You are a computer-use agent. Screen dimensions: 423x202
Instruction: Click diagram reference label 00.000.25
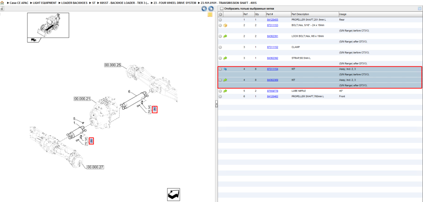[x=113, y=65]
